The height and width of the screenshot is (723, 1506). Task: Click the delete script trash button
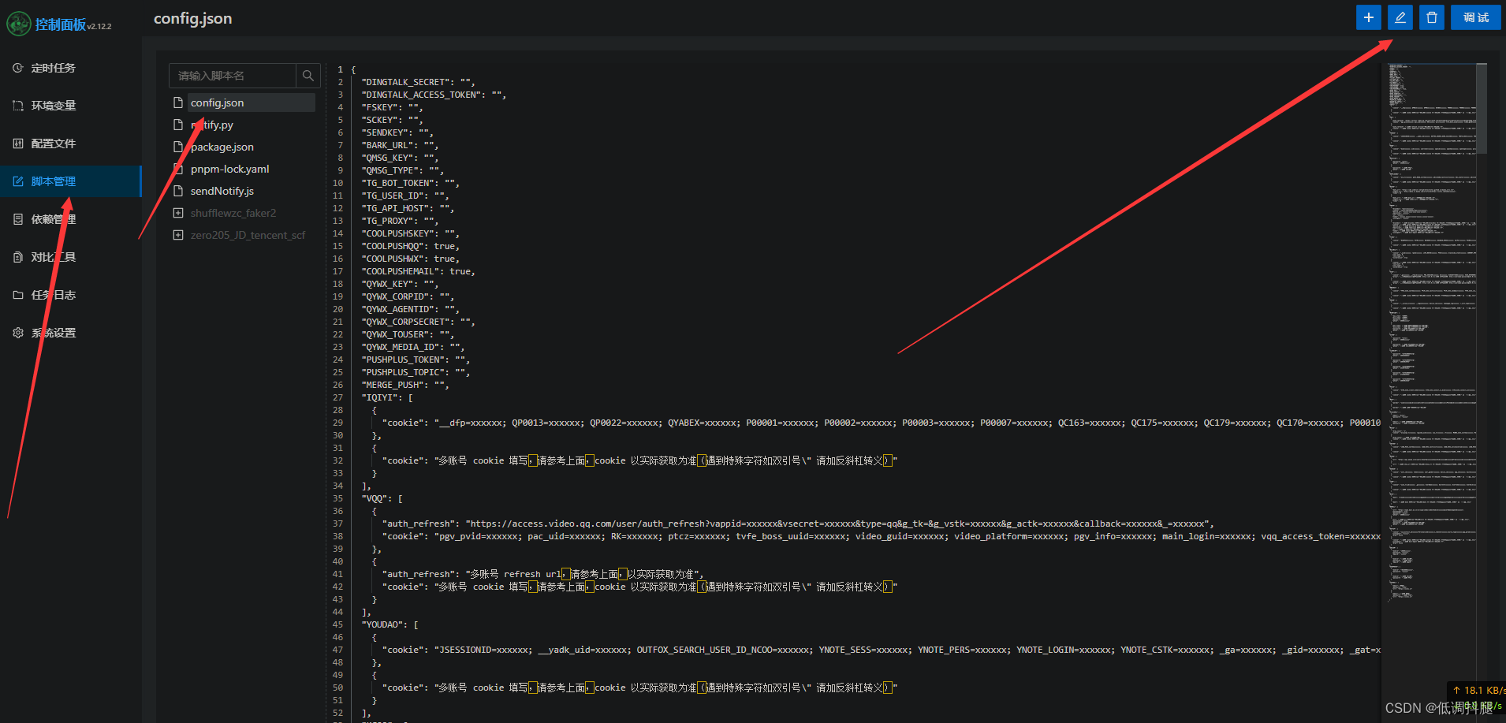tap(1431, 17)
